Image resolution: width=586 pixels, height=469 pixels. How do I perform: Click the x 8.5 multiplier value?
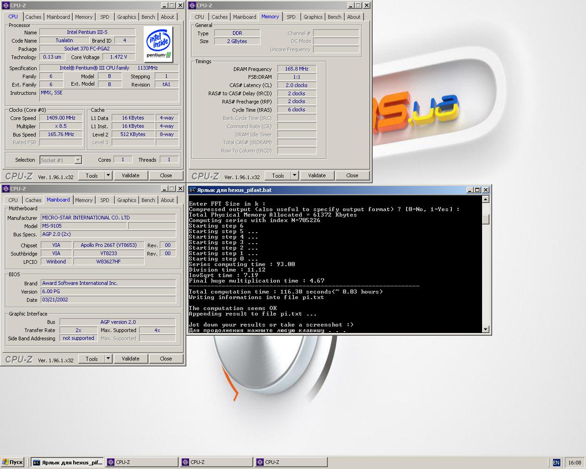(61, 126)
